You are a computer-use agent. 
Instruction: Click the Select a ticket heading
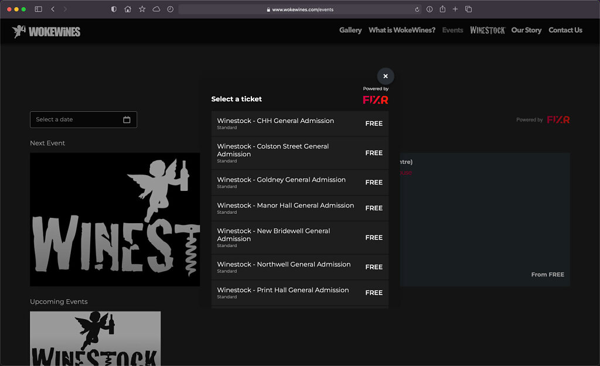click(x=237, y=99)
